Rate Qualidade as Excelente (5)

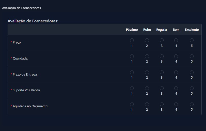(192, 56)
